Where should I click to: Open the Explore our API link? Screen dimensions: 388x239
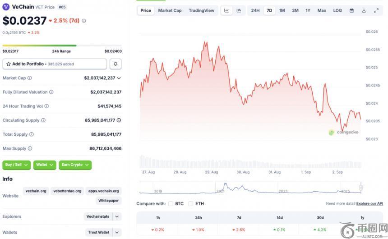tap(370, 204)
